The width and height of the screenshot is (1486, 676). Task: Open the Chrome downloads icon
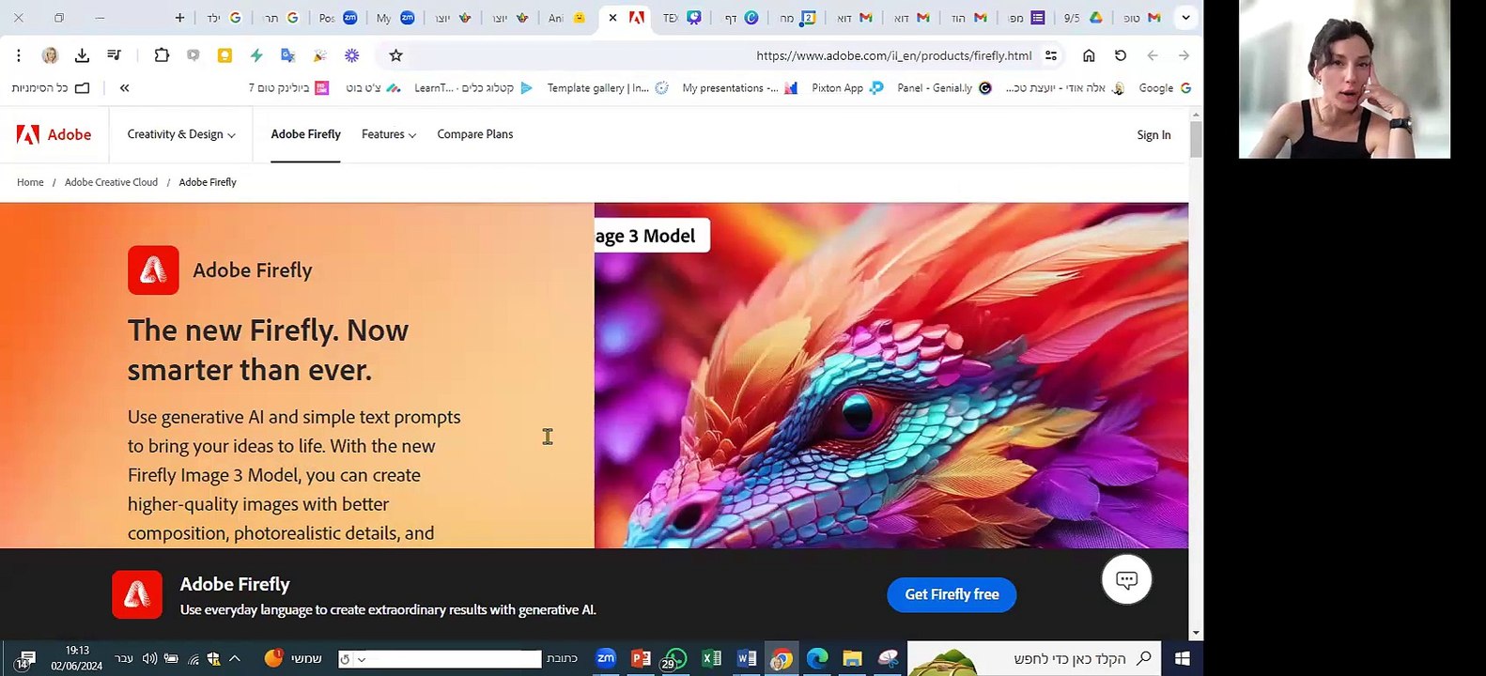click(82, 55)
